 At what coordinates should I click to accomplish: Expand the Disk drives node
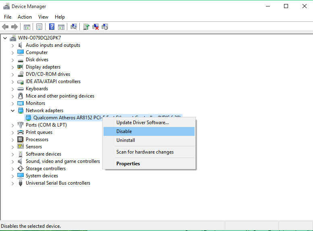(12, 60)
